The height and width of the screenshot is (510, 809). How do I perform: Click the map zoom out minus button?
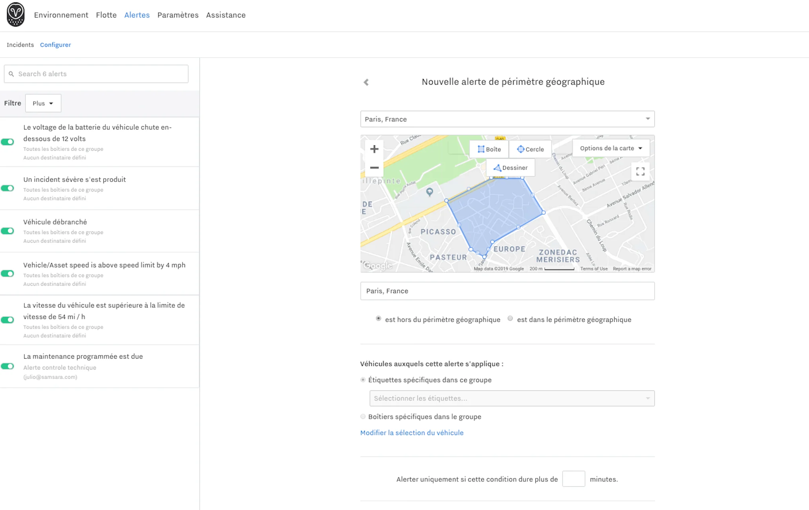pyautogui.click(x=374, y=168)
